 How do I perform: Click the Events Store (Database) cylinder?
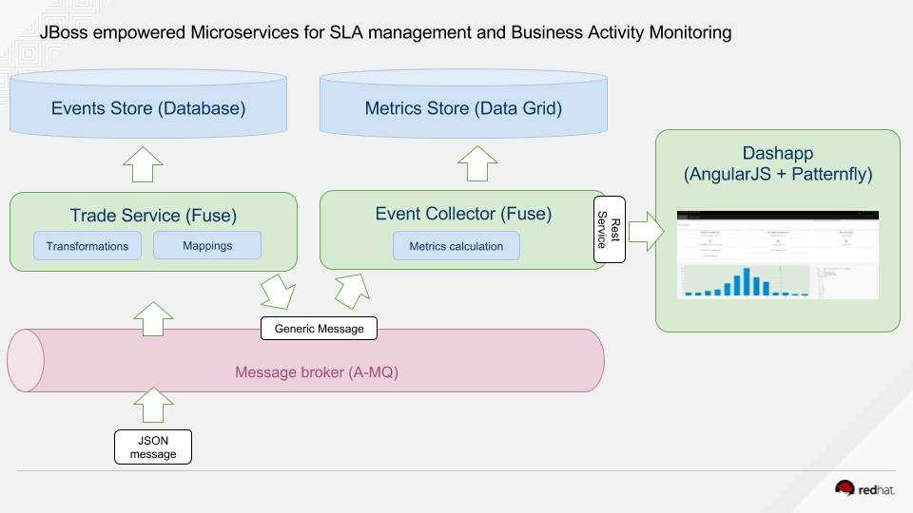[x=148, y=104]
